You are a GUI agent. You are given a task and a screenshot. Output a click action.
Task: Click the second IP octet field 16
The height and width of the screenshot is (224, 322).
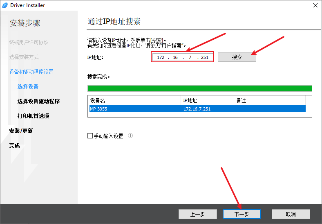pos(175,57)
